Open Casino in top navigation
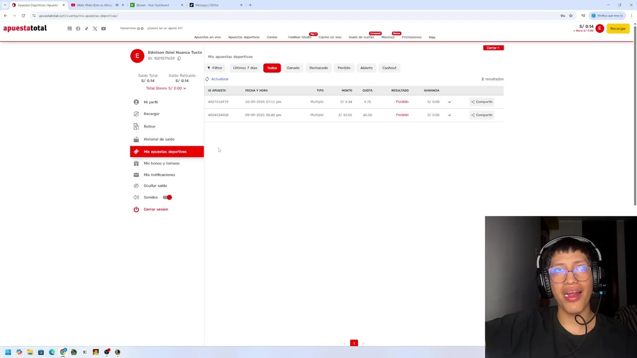Screen dimensions: 637x358 [x=272, y=37]
